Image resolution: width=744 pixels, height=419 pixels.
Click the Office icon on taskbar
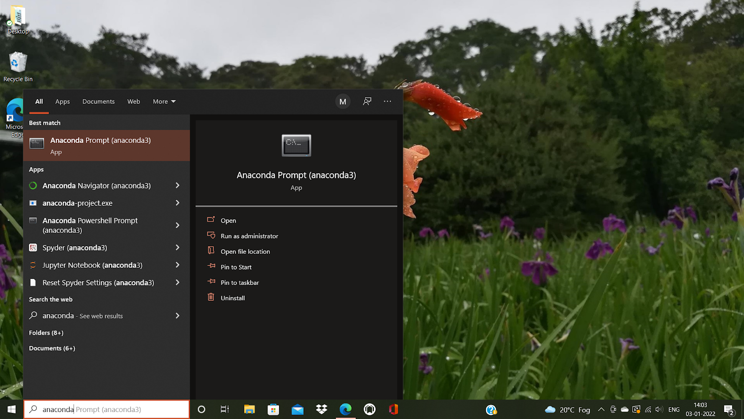[x=393, y=409]
